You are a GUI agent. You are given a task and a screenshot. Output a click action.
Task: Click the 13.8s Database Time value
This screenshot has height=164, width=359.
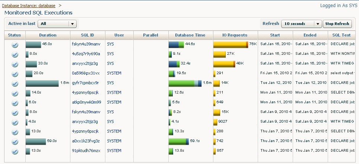pos(179,151)
